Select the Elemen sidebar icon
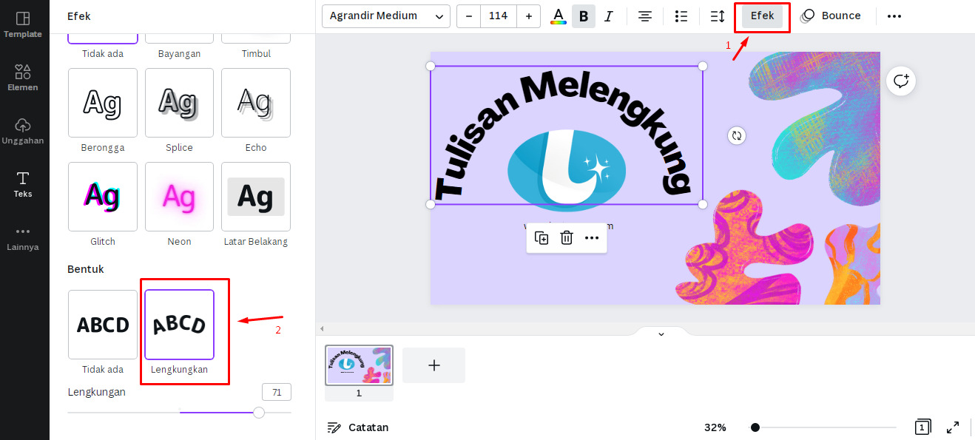The height and width of the screenshot is (440, 975). coord(23,78)
